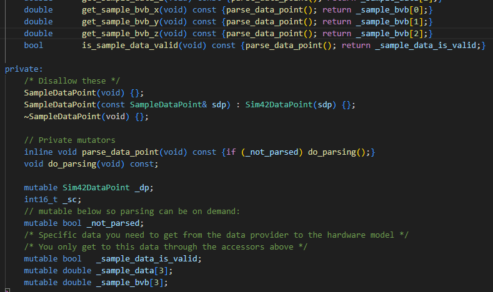Click the _sample_bvb[0] return expression
The height and width of the screenshot is (292, 493).
click(389, 10)
